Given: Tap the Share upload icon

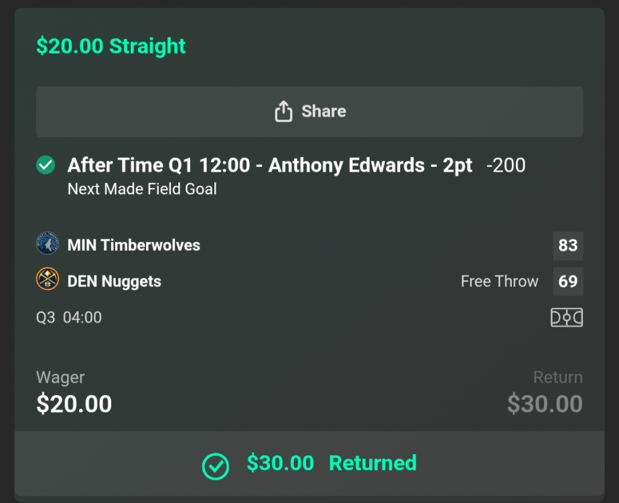Looking at the screenshot, I should tap(285, 111).
